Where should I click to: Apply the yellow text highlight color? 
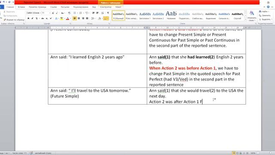[61, 18]
